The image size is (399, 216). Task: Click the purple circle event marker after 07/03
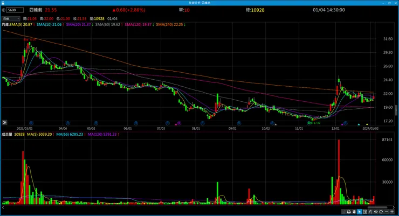click(179, 123)
